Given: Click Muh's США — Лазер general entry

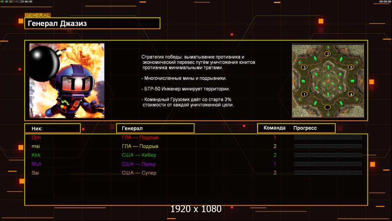Looking at the screenshot, I should pos(139,164).
